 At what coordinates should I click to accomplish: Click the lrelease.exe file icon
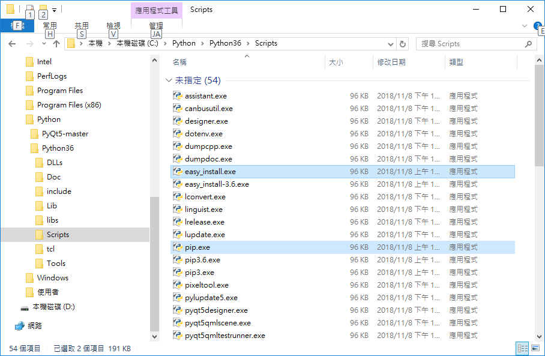tap(177, 222)
